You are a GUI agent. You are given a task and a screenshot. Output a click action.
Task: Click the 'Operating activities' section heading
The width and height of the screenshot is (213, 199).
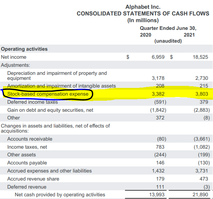coord(24,49)
